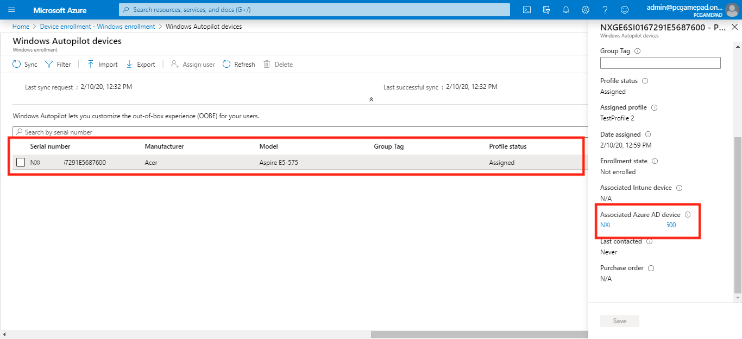Open the help question mark
Viewport: 742px width, 339px height.
(x=605, y=10)
